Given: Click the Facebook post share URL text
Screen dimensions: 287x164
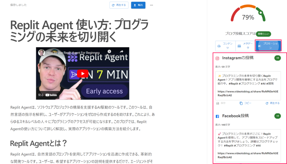Looking at the screenshot, I should click(248, 155).
